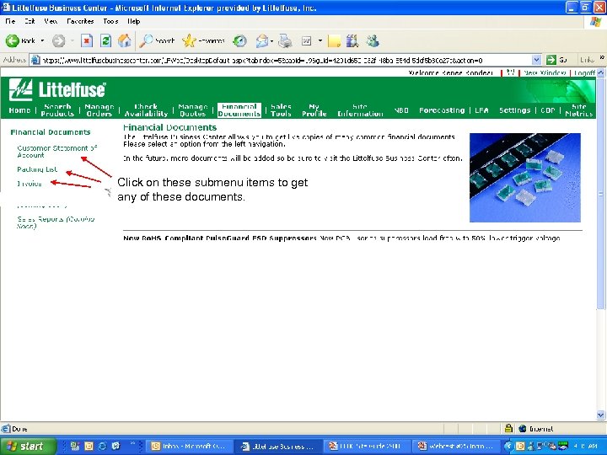Click the Littelfuse logo
The image size is (607, 455).
tap(57, 89)
